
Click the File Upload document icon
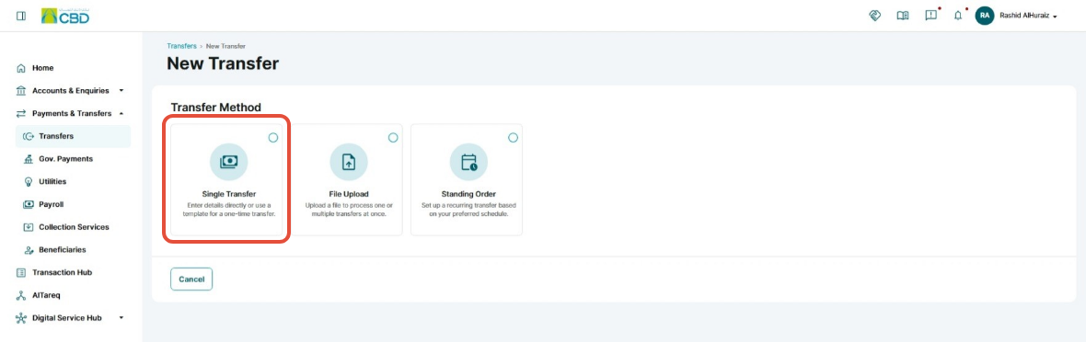(x=349, y=162)
